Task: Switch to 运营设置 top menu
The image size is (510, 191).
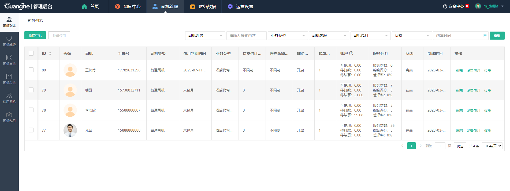Action: (240, 6)
